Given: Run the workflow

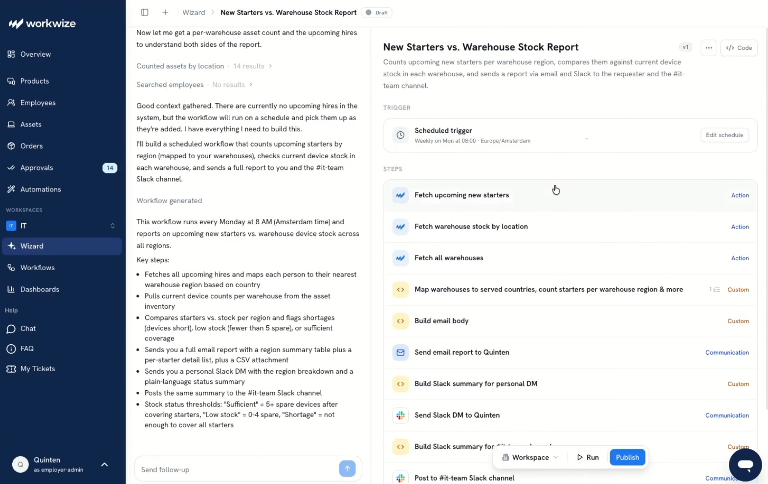Looking at the screenshot, I should (x=588, y=457).
